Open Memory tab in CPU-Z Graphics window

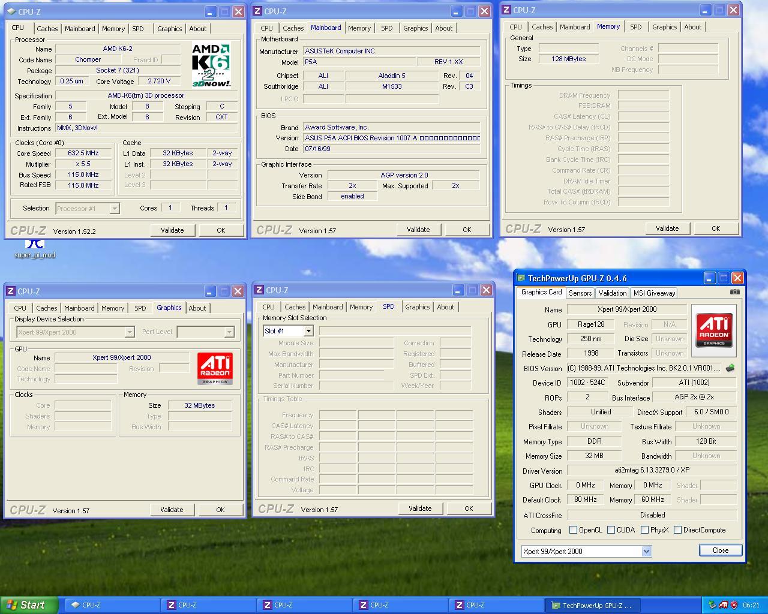click(x=113, y=308)
